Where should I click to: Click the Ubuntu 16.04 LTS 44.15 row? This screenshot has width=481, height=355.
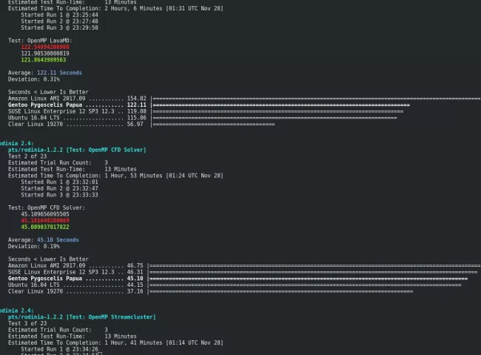pos(235,285)
